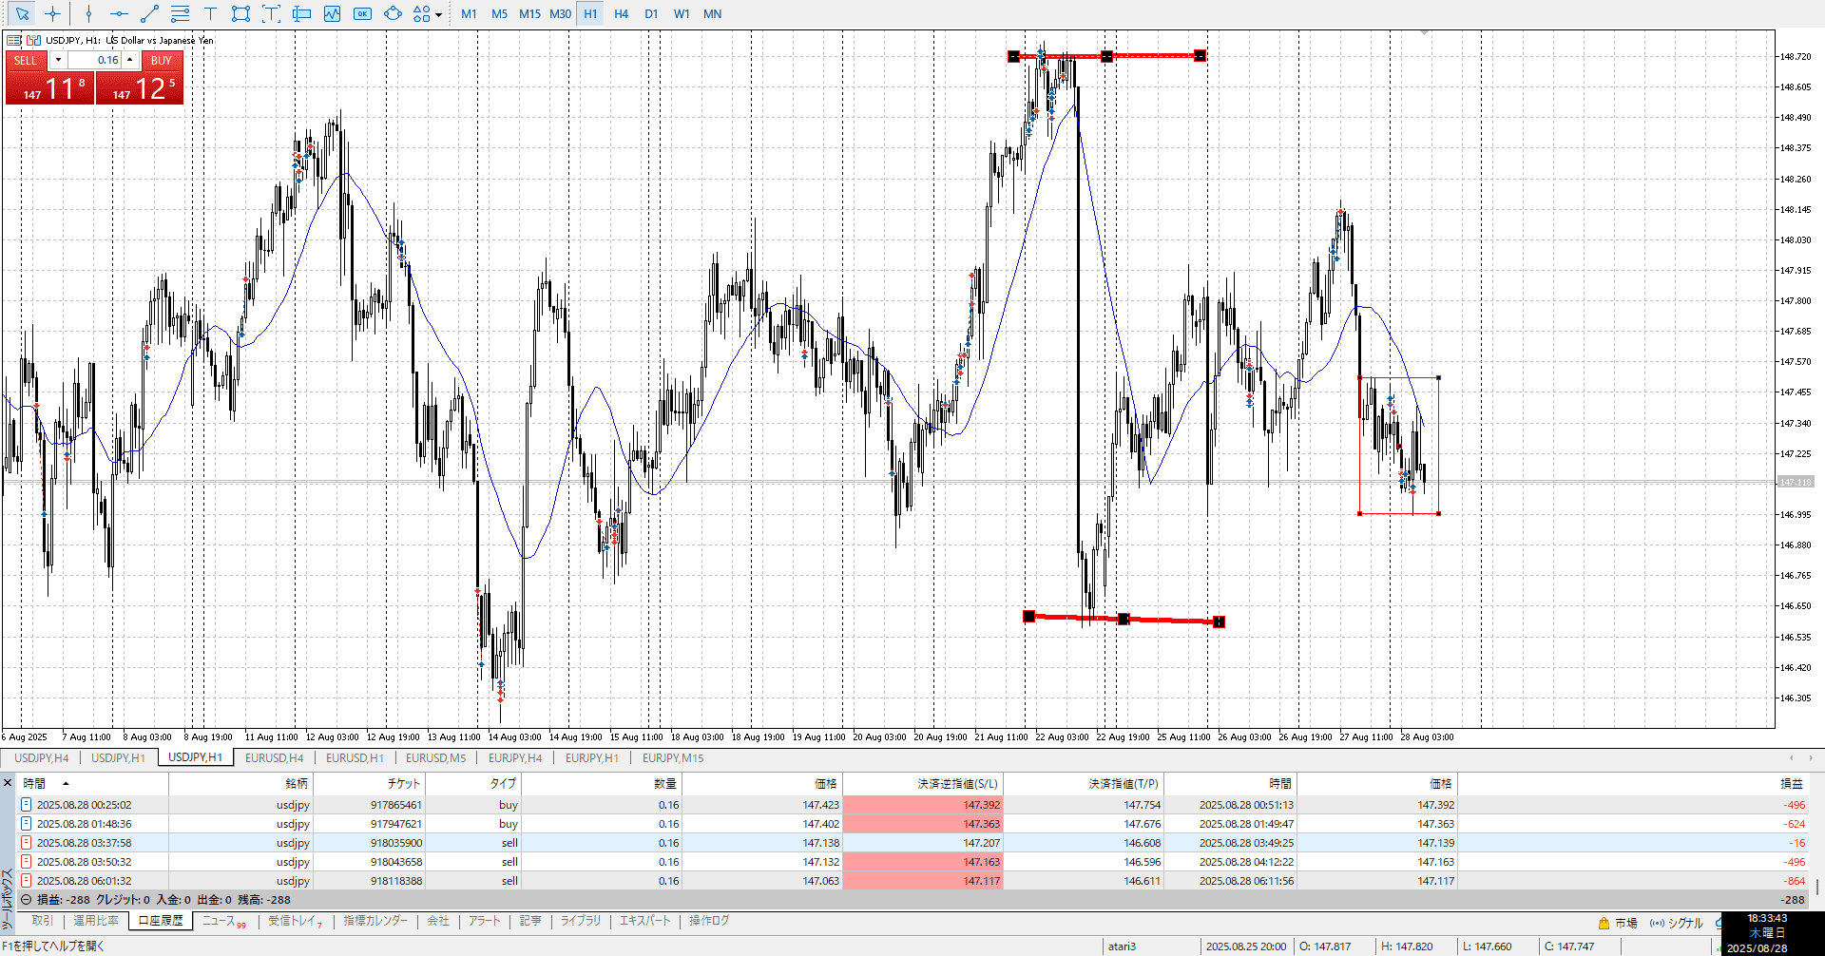
Task: Select the equidistant channel tool
Action: click(180, 14)
